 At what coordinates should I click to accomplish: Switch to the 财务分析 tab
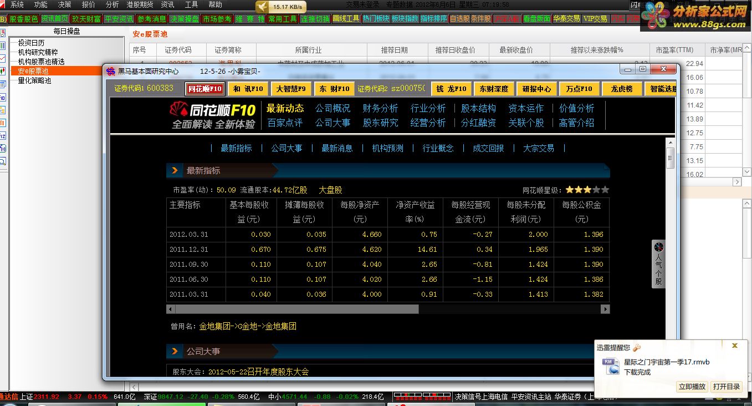pos(380,108)
